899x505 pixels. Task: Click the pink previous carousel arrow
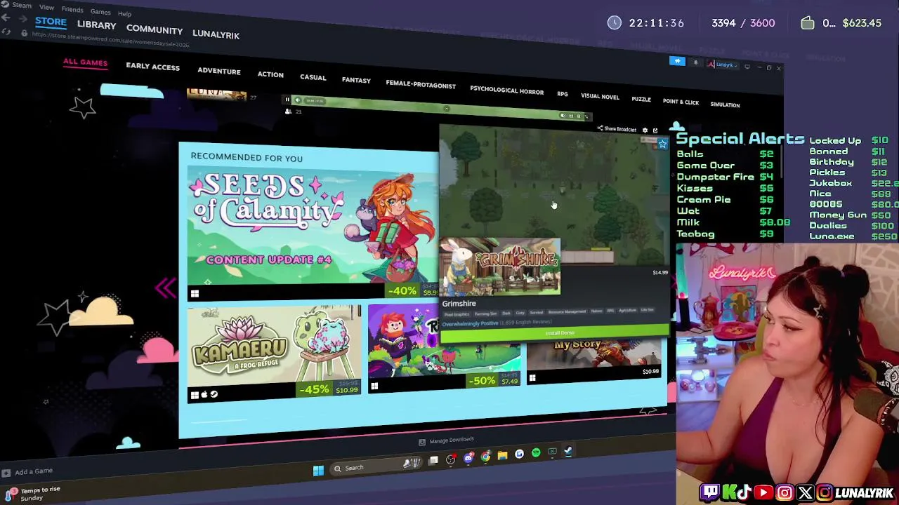click(166, 288)
